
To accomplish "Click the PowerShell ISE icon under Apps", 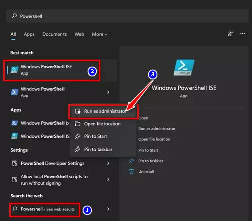I will [14, 136].
